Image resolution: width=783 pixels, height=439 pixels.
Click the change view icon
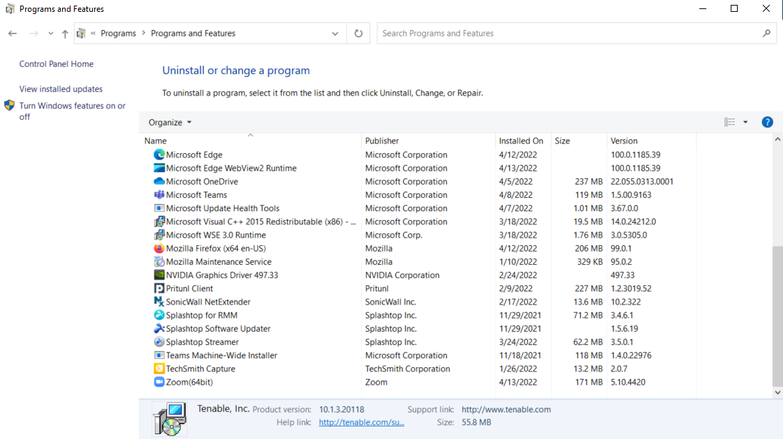(729, 122)
